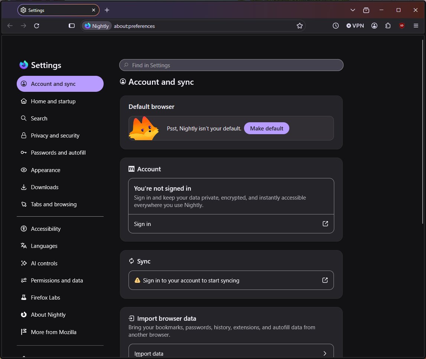This screenshot has height=359, width=426.
Task: Bookmark this page with star icon
Action: 299,26
